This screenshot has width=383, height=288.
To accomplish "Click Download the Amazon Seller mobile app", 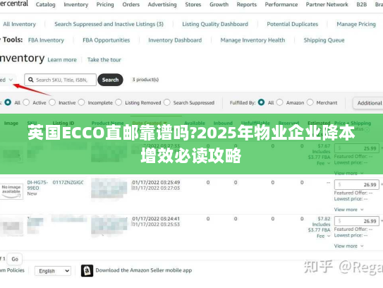I will point(144,270).
